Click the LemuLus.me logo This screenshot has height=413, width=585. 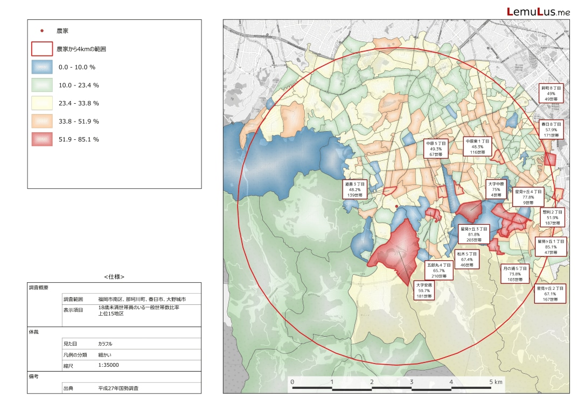(538, 12)
